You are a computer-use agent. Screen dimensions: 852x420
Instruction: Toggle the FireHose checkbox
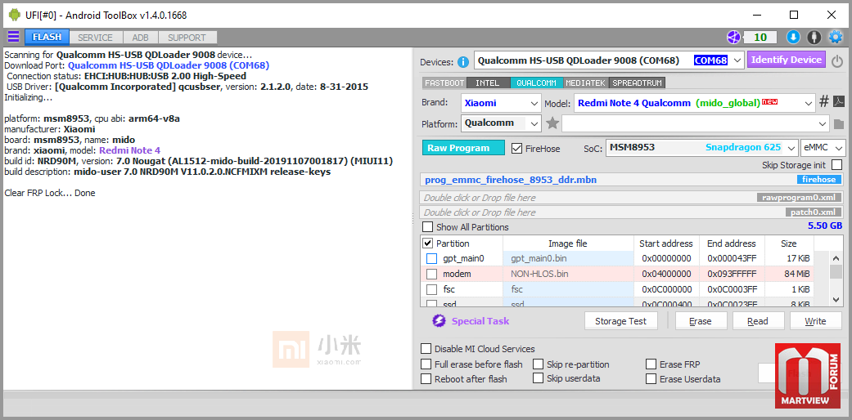tap(516, 148)
